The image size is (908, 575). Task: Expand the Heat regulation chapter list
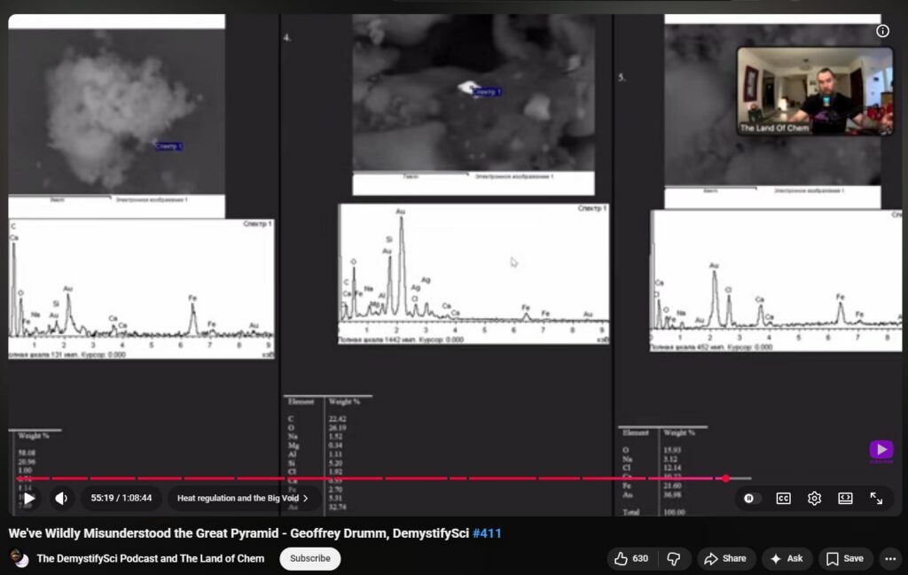click(x=243, y=499)
